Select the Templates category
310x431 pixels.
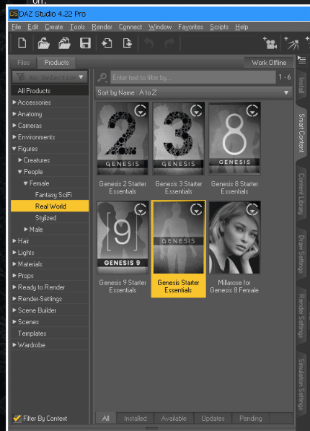point(32,333)
